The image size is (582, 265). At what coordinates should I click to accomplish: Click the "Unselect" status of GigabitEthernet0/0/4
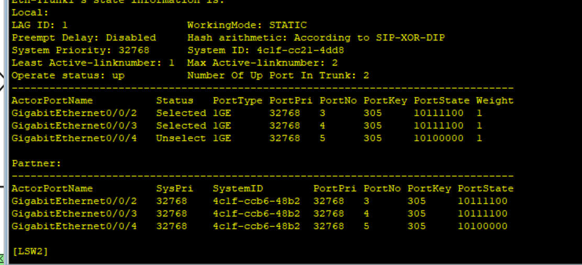[x=181, y=138]
